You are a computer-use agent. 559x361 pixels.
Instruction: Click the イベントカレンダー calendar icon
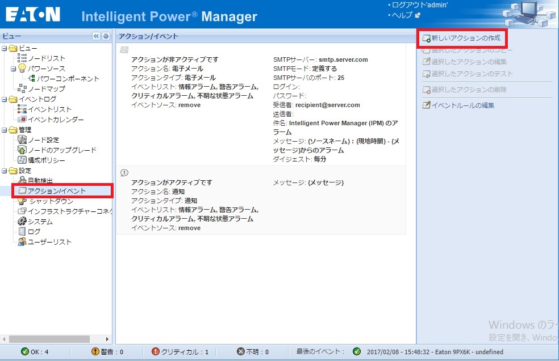[22, 120]
